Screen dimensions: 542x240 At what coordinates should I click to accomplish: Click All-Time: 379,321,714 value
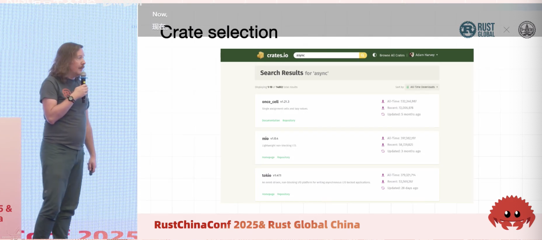[401, 175]
